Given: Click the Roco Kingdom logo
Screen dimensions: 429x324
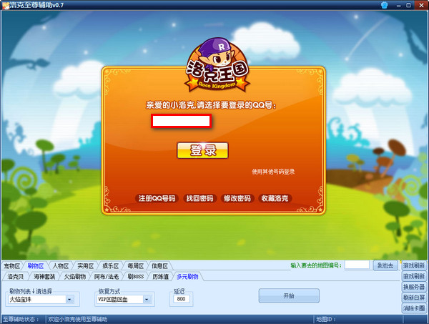Looking at the screenshot, I should 217,65.
